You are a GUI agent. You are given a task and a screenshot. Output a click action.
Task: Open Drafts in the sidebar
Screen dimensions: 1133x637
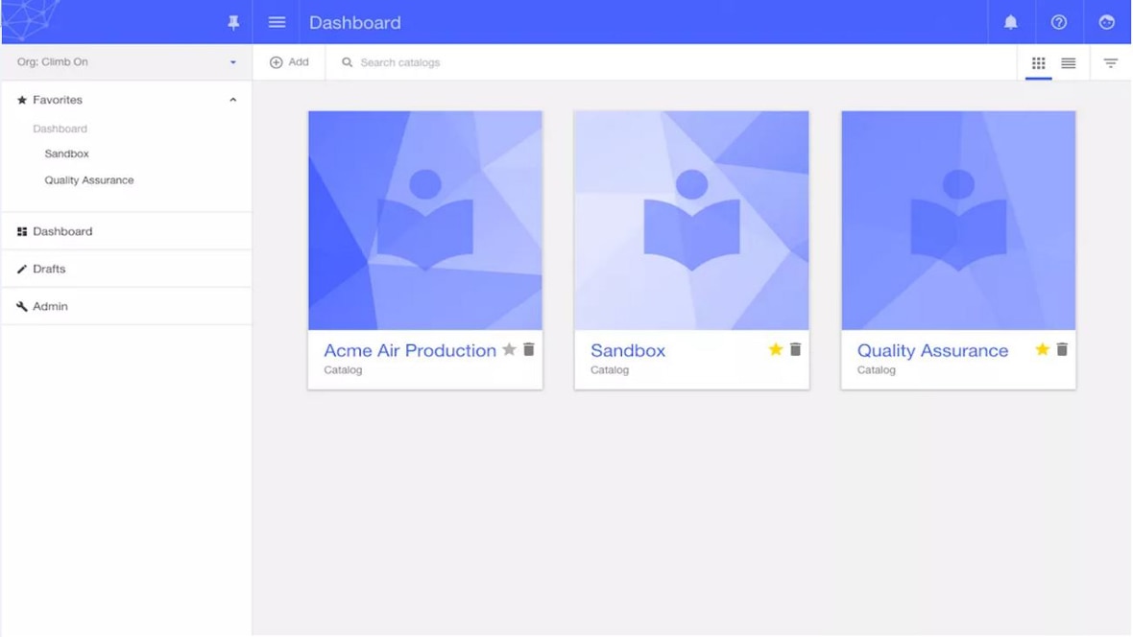(49, 270)
